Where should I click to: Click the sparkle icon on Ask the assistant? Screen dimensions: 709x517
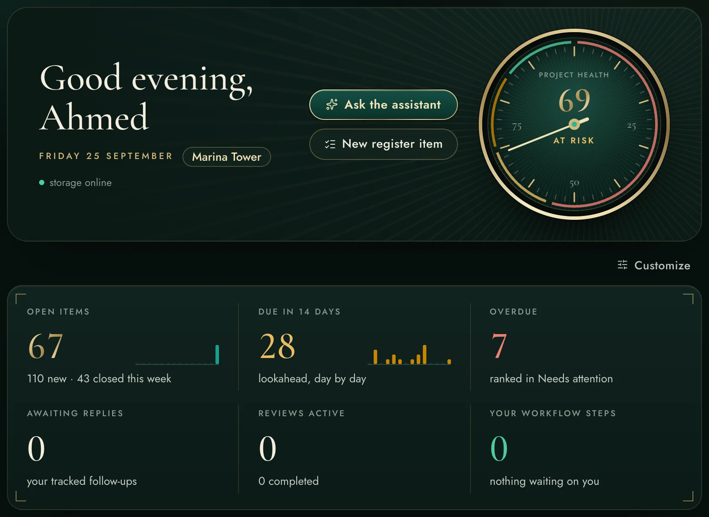pyautogui.click(x=332, y=104)
